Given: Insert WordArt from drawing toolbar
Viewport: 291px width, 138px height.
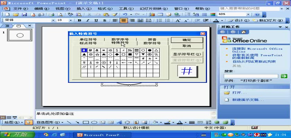Looking at the screenshot, I should coord(119,122).
